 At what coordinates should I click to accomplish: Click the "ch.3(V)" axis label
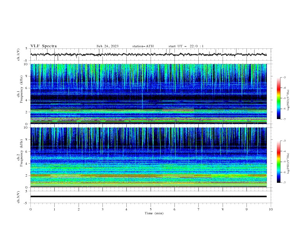click(18, 197)
